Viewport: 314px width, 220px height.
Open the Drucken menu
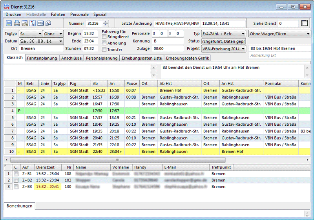click(x=13, y=15)
